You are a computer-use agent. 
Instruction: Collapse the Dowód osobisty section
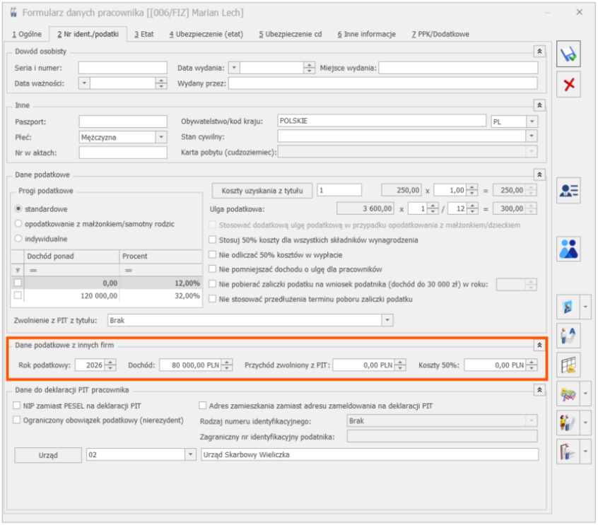tap(539, 51)
